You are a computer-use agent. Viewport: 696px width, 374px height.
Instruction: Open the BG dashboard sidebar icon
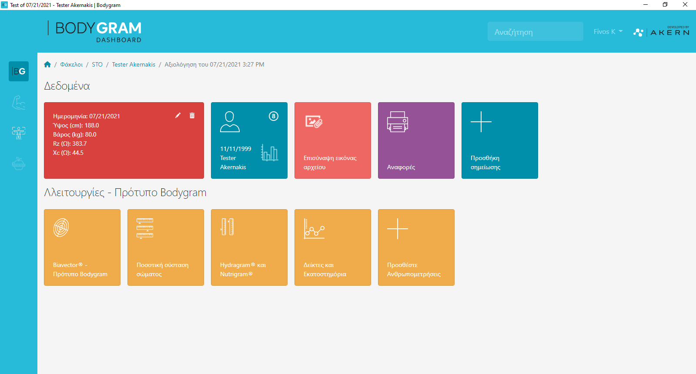[x=19, y=71]
